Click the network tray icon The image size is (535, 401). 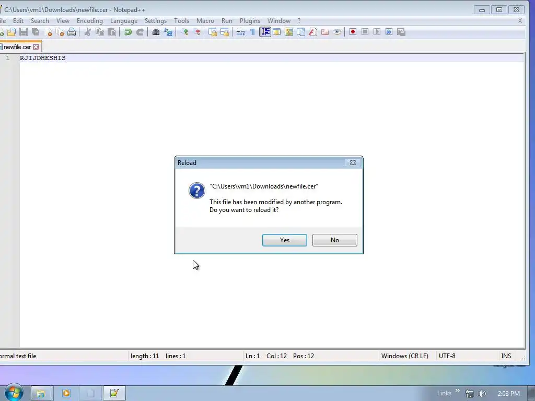(x=470, y=394)
